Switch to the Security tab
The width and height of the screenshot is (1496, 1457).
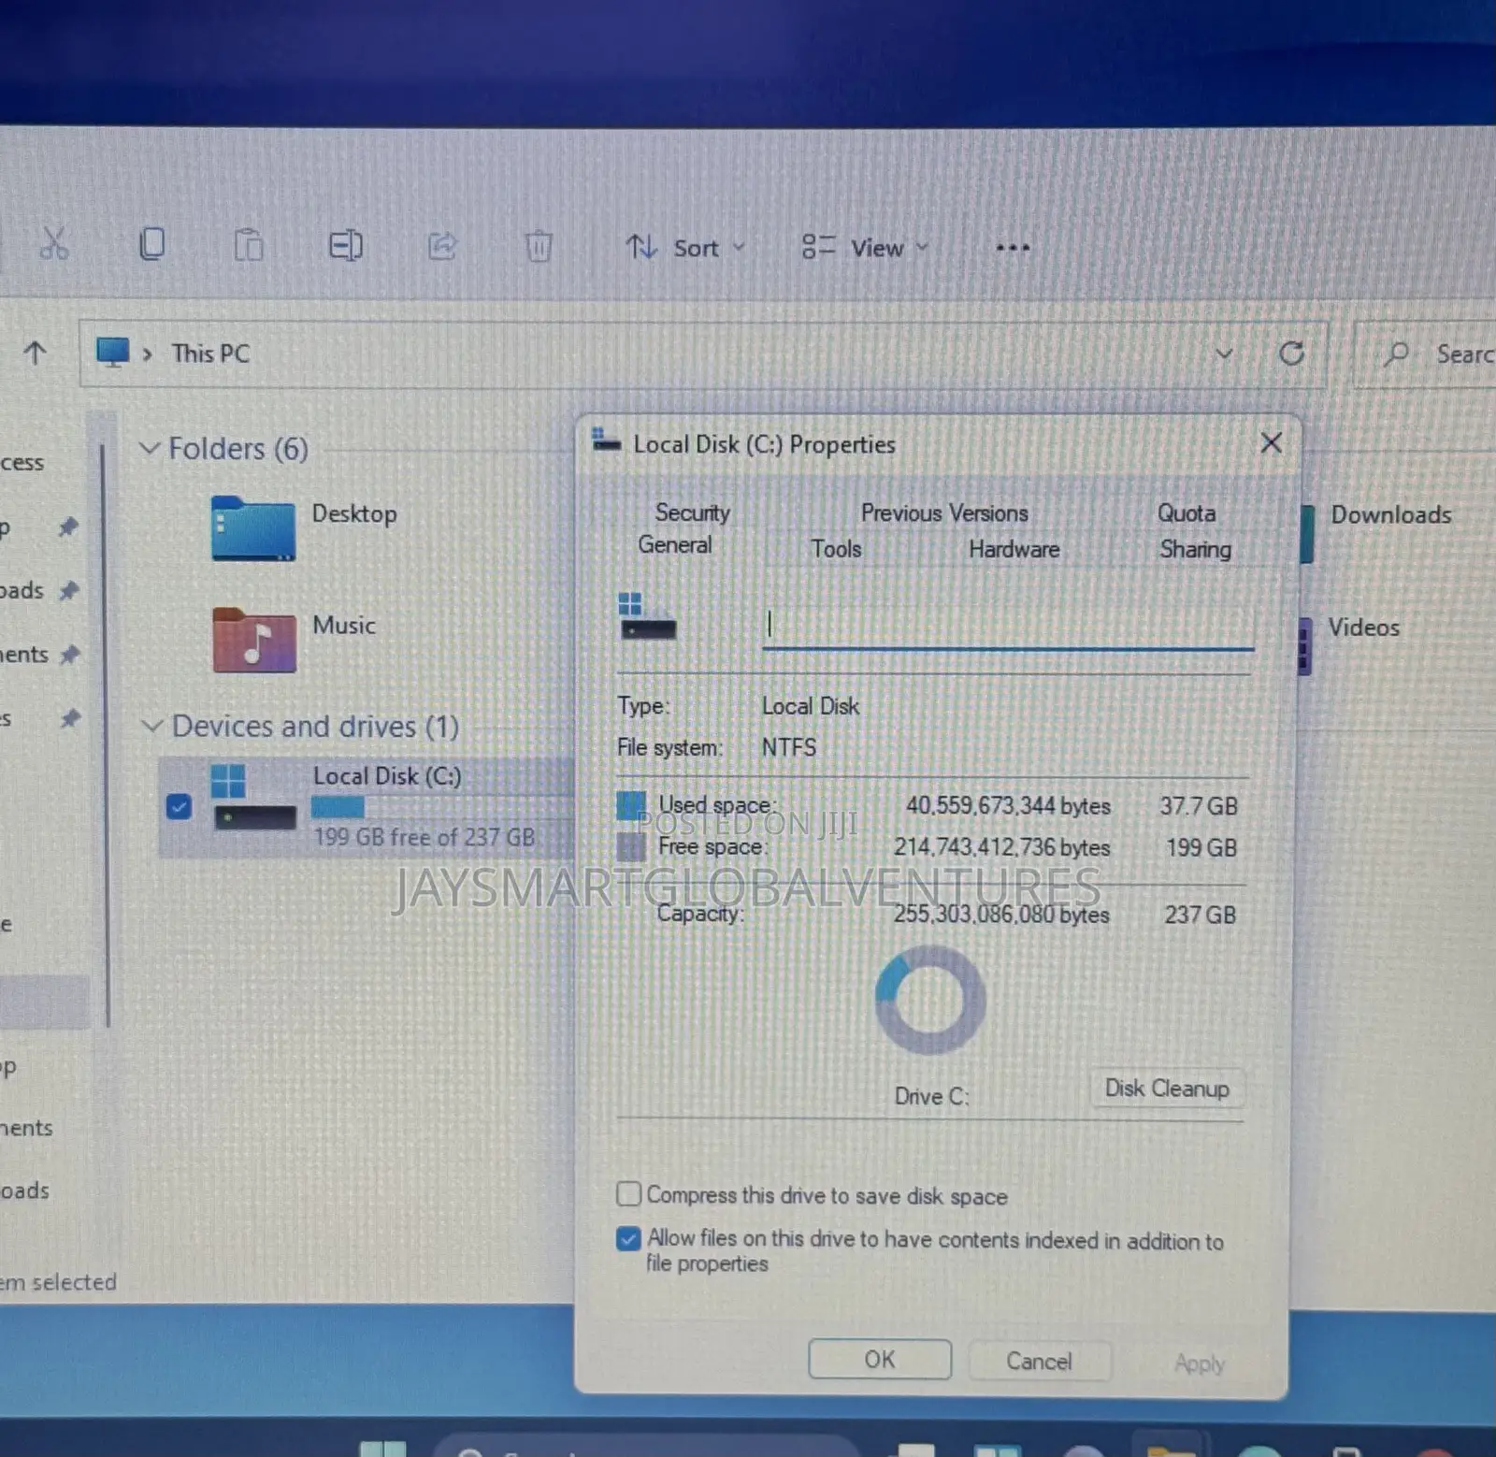692,513
